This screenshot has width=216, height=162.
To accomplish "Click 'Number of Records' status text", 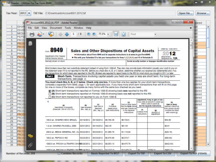I will [x=20, y=154].
